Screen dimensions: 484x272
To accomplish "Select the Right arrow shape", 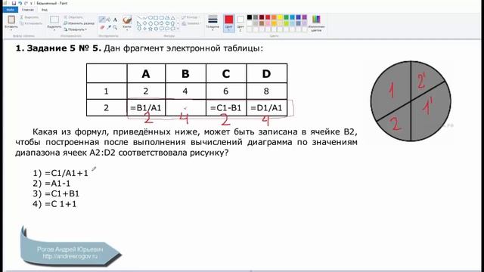I will [x=161, y=23].
